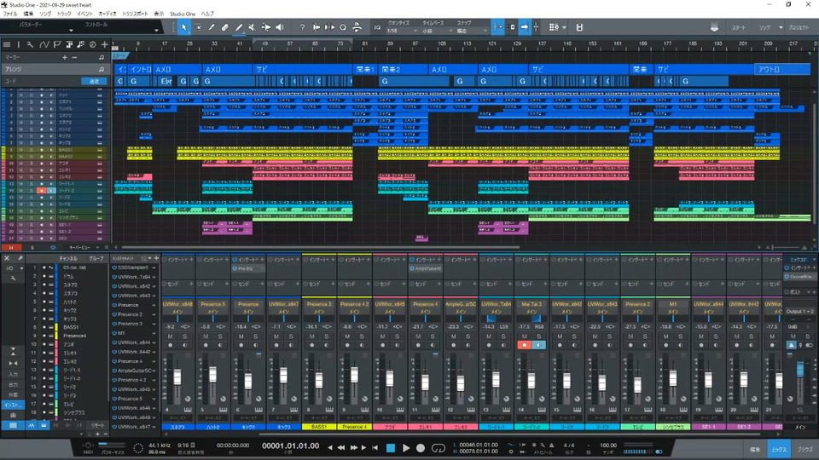Viewport: 819px width, 460px height.
Task: Click the Save floppy disk icon in the toolbar
Action: (x=579, y=27)
